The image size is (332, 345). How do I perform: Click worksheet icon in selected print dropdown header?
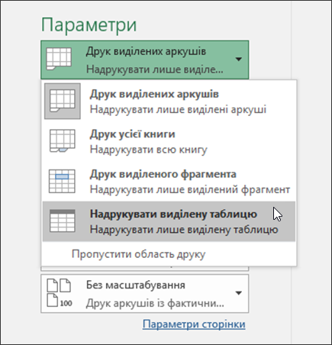[59, 59]
